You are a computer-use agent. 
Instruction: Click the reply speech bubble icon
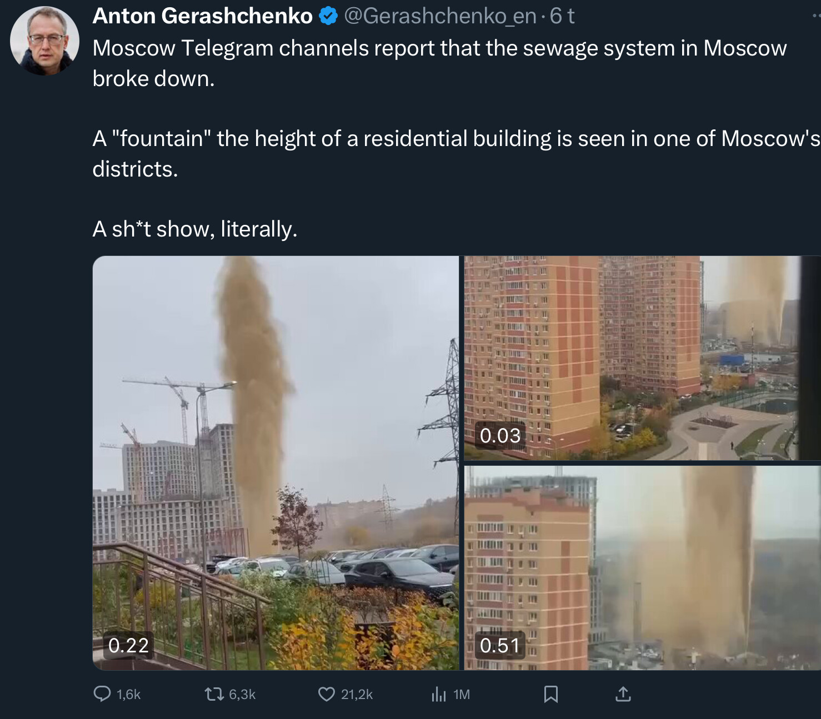point(102,694)
